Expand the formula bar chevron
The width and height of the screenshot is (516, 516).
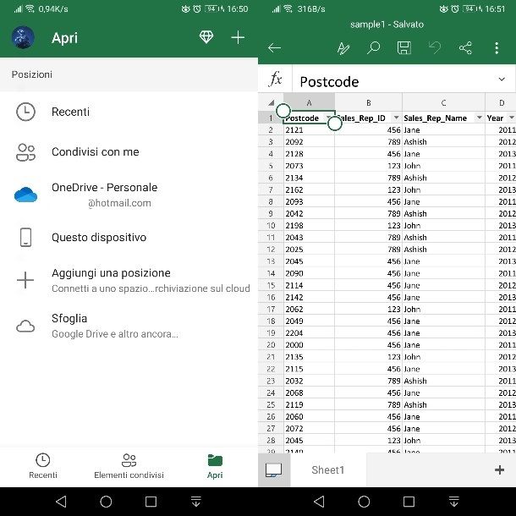pos(502,79)
